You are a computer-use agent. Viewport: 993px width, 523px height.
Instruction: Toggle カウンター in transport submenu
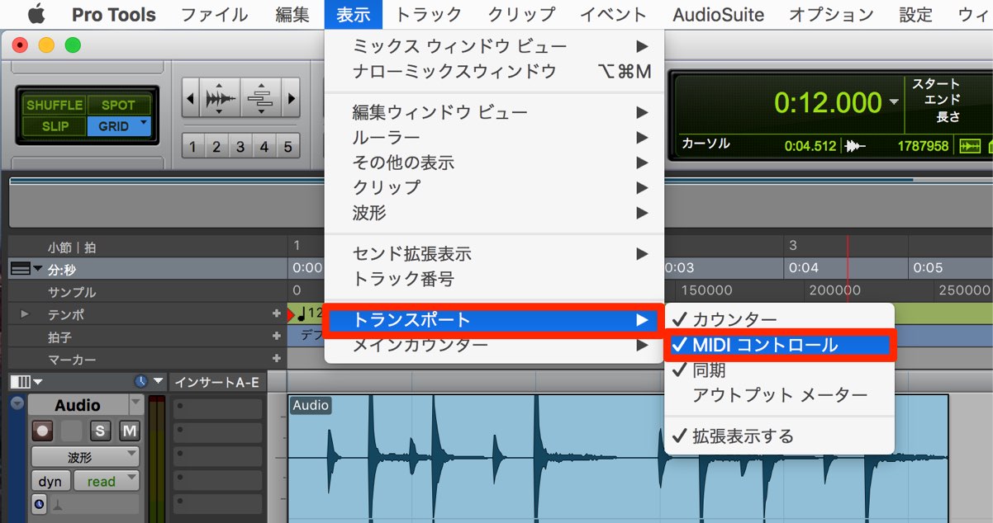(779, 320)
